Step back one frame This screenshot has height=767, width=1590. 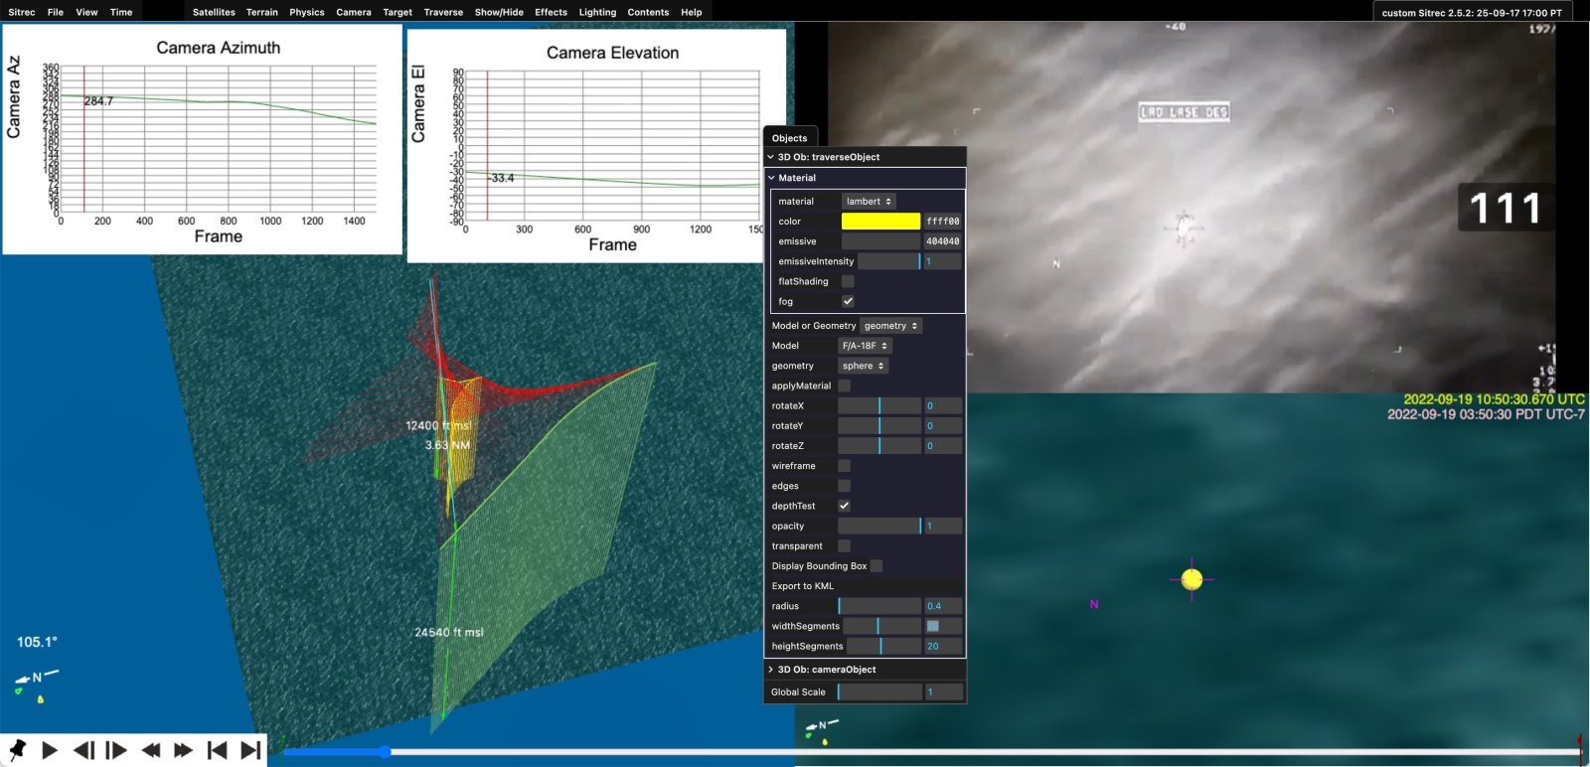84,750
